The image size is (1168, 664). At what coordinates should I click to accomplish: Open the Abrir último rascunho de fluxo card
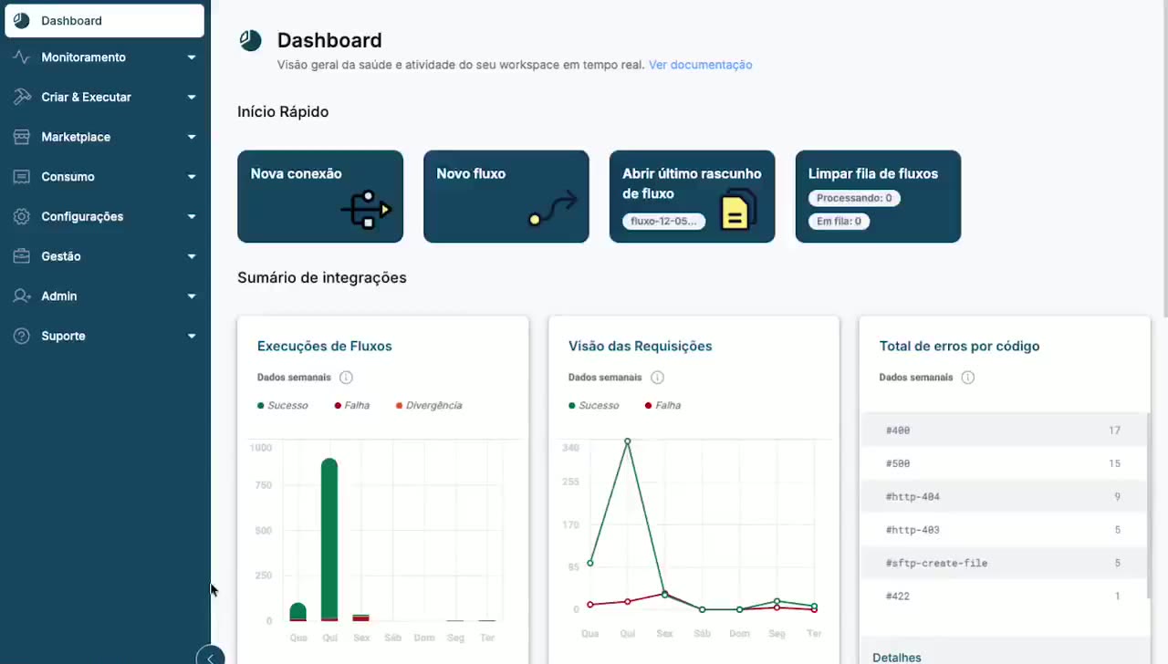coord(693,196)
